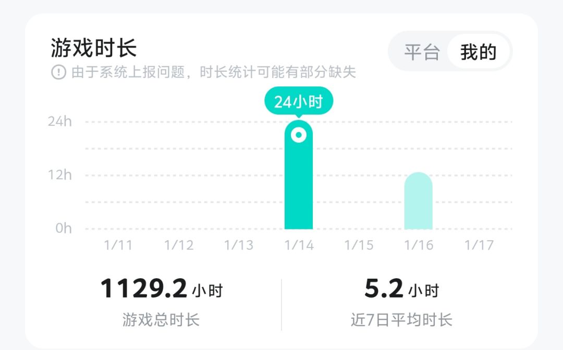The image size is (563, 350).
Task: Tap the 24h axis label
Action: coord(60,122)
